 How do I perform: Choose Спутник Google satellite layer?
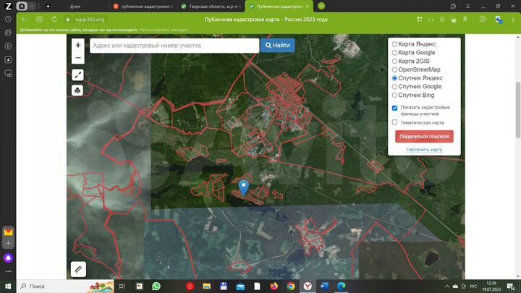[x=394, y=87]
